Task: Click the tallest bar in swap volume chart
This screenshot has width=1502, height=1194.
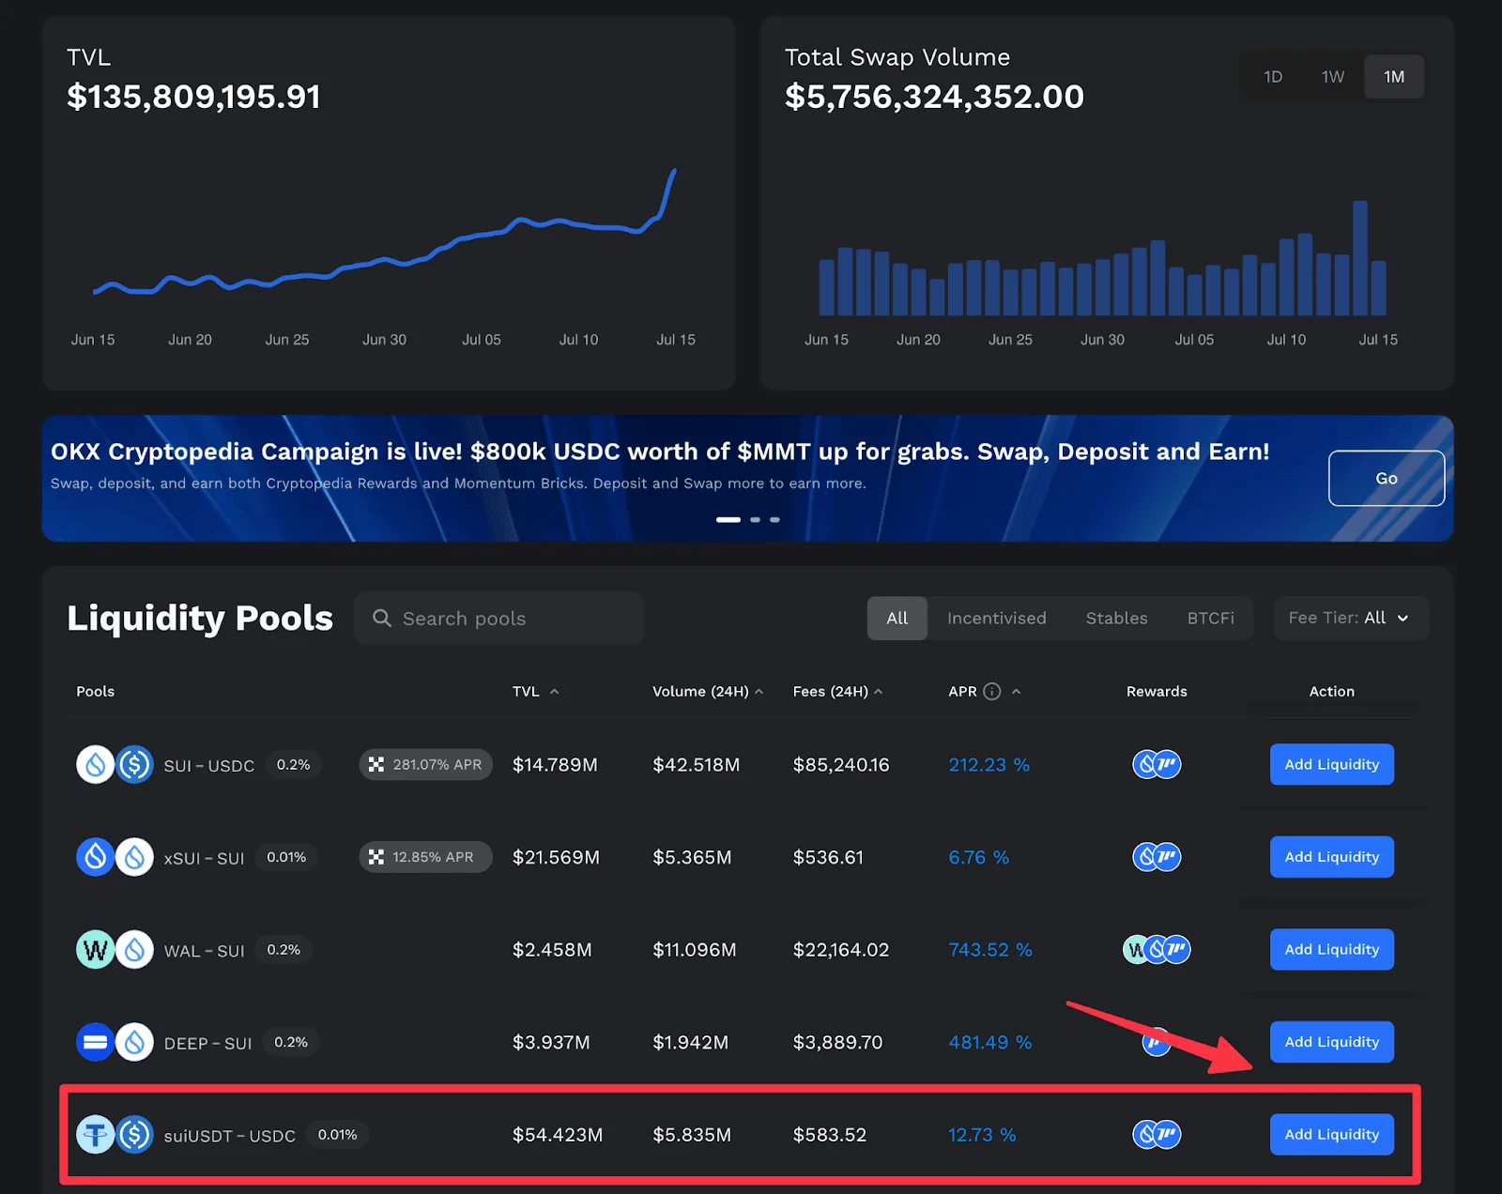Action: tap(1360, 258)
